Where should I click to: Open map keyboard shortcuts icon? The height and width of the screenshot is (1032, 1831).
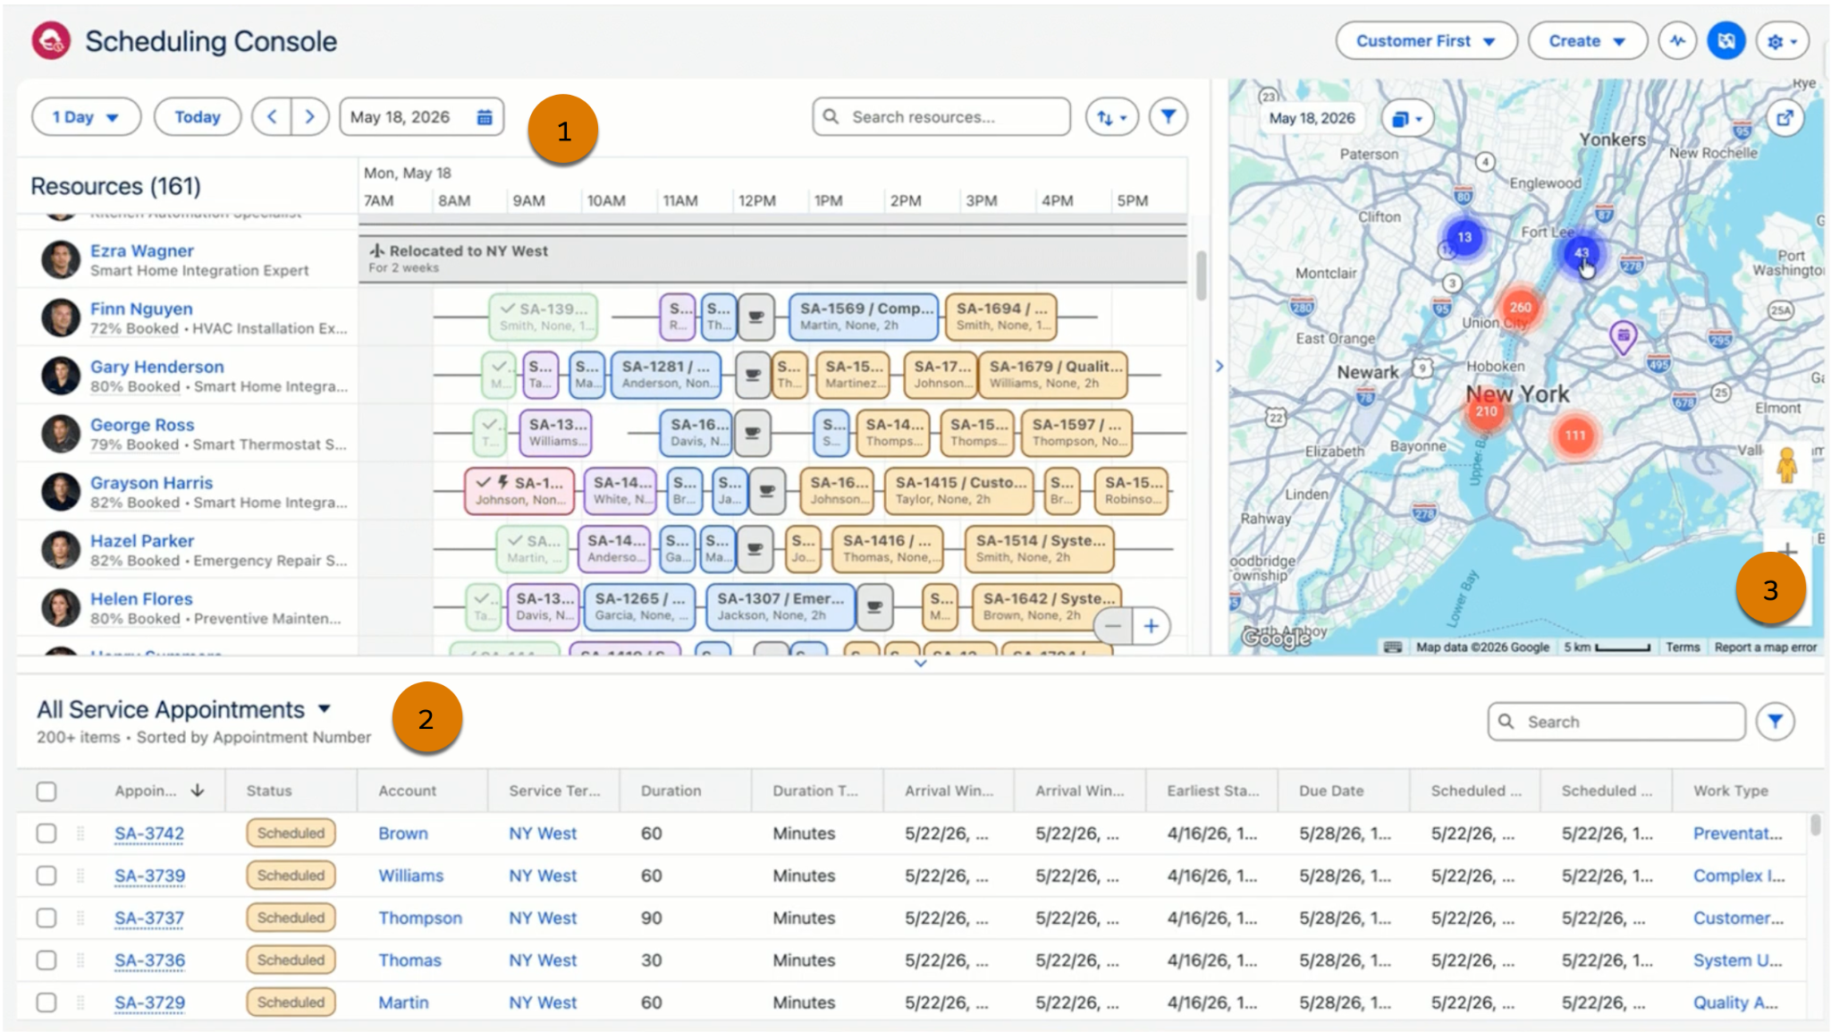tap(1392, 647)
